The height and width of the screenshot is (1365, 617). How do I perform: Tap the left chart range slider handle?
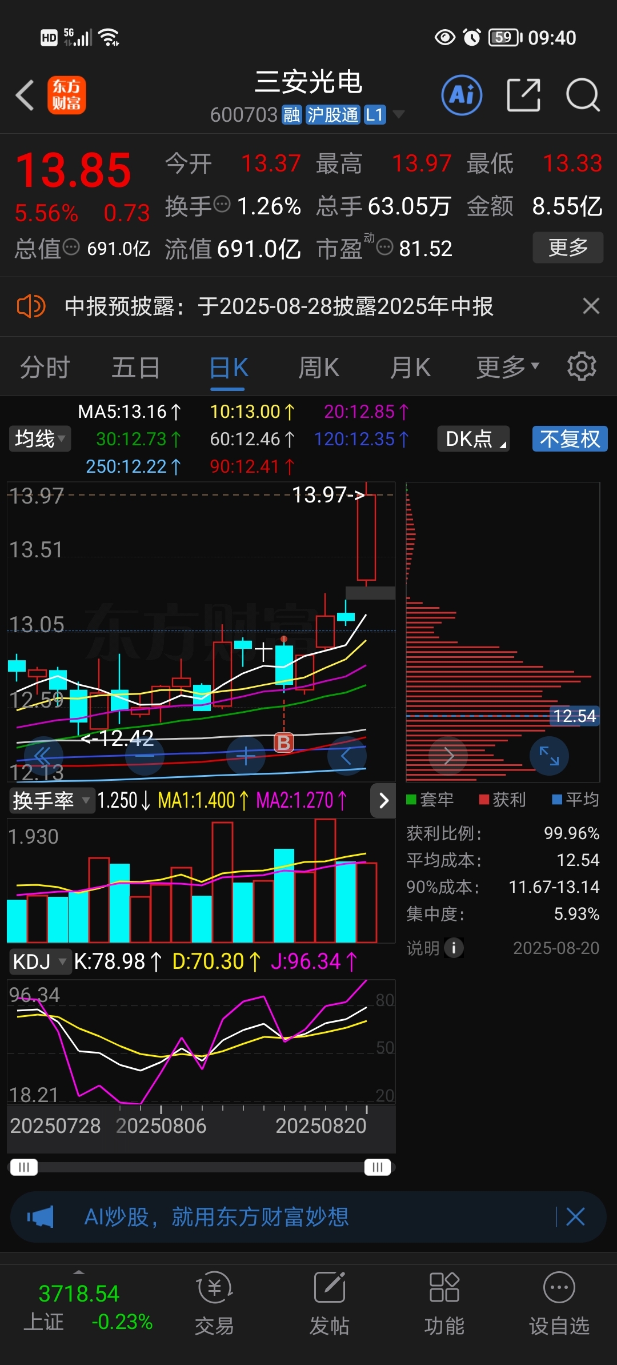click(24, 1167)
